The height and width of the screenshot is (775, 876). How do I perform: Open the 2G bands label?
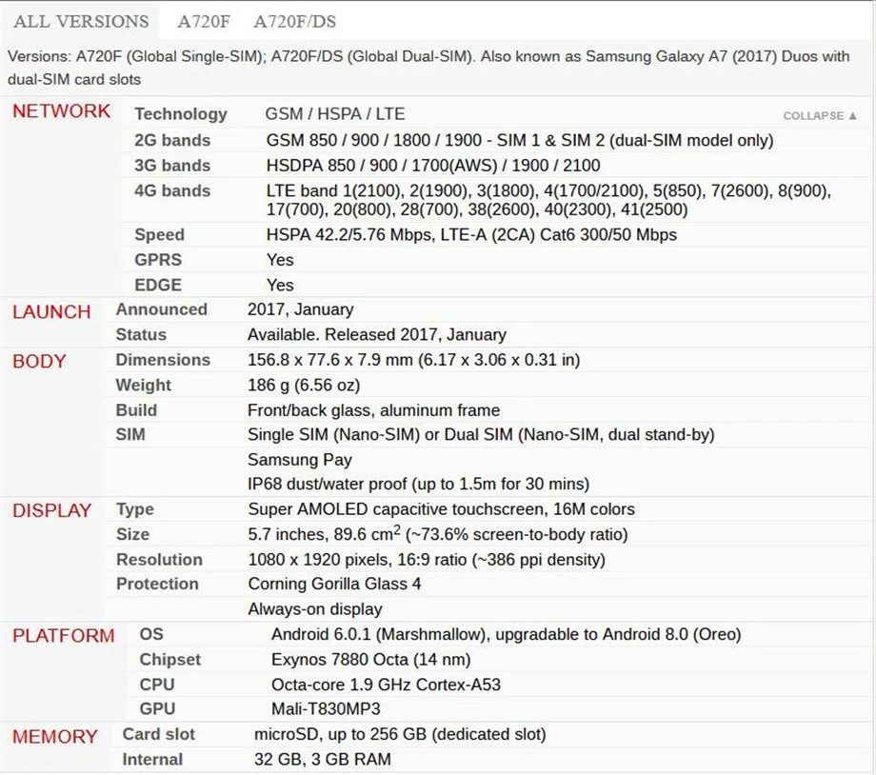click(172, 140)
